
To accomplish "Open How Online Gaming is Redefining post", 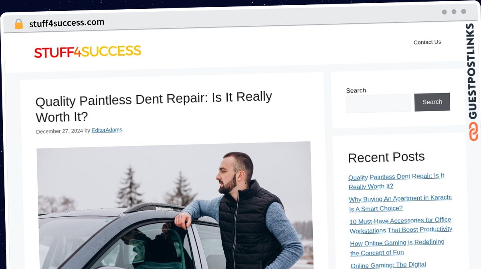I will 397,247.
